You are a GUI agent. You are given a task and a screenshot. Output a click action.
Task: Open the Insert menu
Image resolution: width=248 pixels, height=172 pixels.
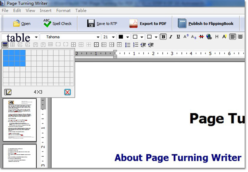click(x=45, y=11)
